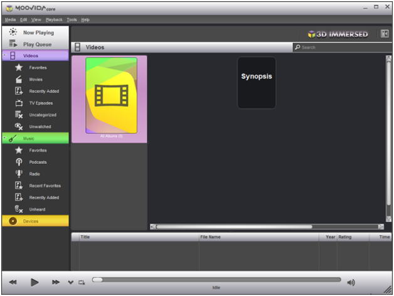394x296 pixels.
Task: Click the Synopsis panel
Action: coord(257,83)
